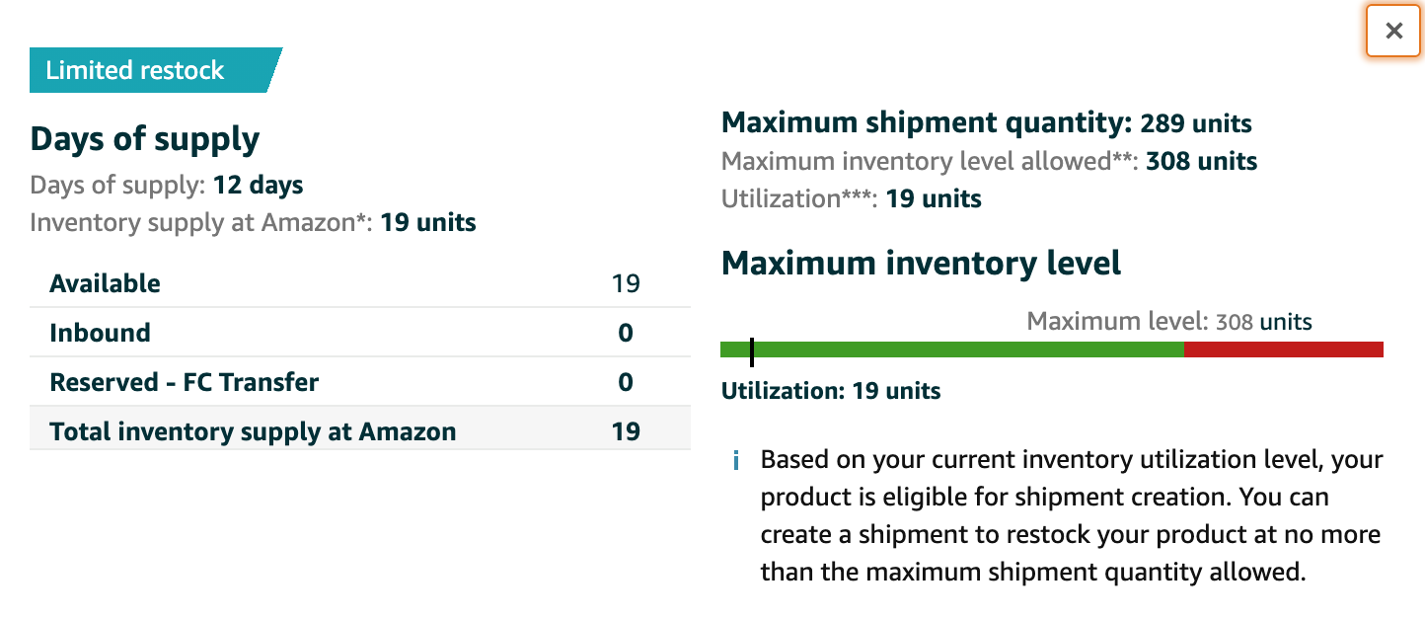Click the Maximum level 308 units label

(1169, 321)
